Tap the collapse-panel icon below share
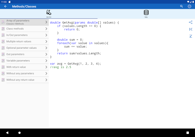 point(190,29)
